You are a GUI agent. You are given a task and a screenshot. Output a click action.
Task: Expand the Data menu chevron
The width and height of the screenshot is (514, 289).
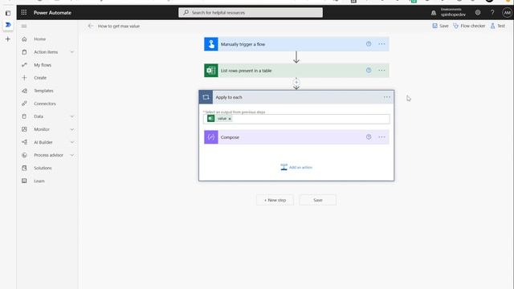point(71,116)
